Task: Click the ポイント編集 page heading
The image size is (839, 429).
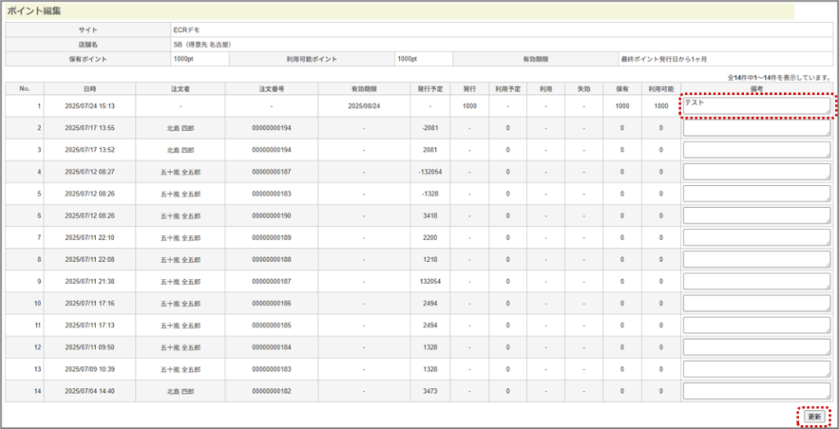Action: pyautogui.click(x=39, y=11)
